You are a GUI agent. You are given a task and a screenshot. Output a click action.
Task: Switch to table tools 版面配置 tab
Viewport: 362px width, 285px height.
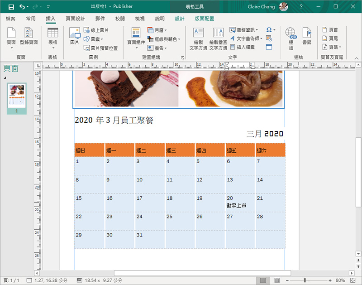[x=205, y=19]
